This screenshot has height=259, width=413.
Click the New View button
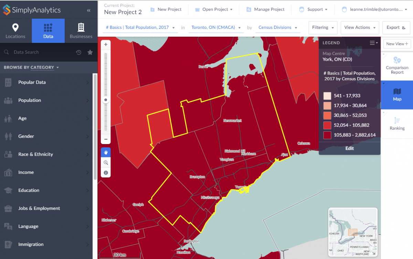pyautogui.click(x=397, y=44)
